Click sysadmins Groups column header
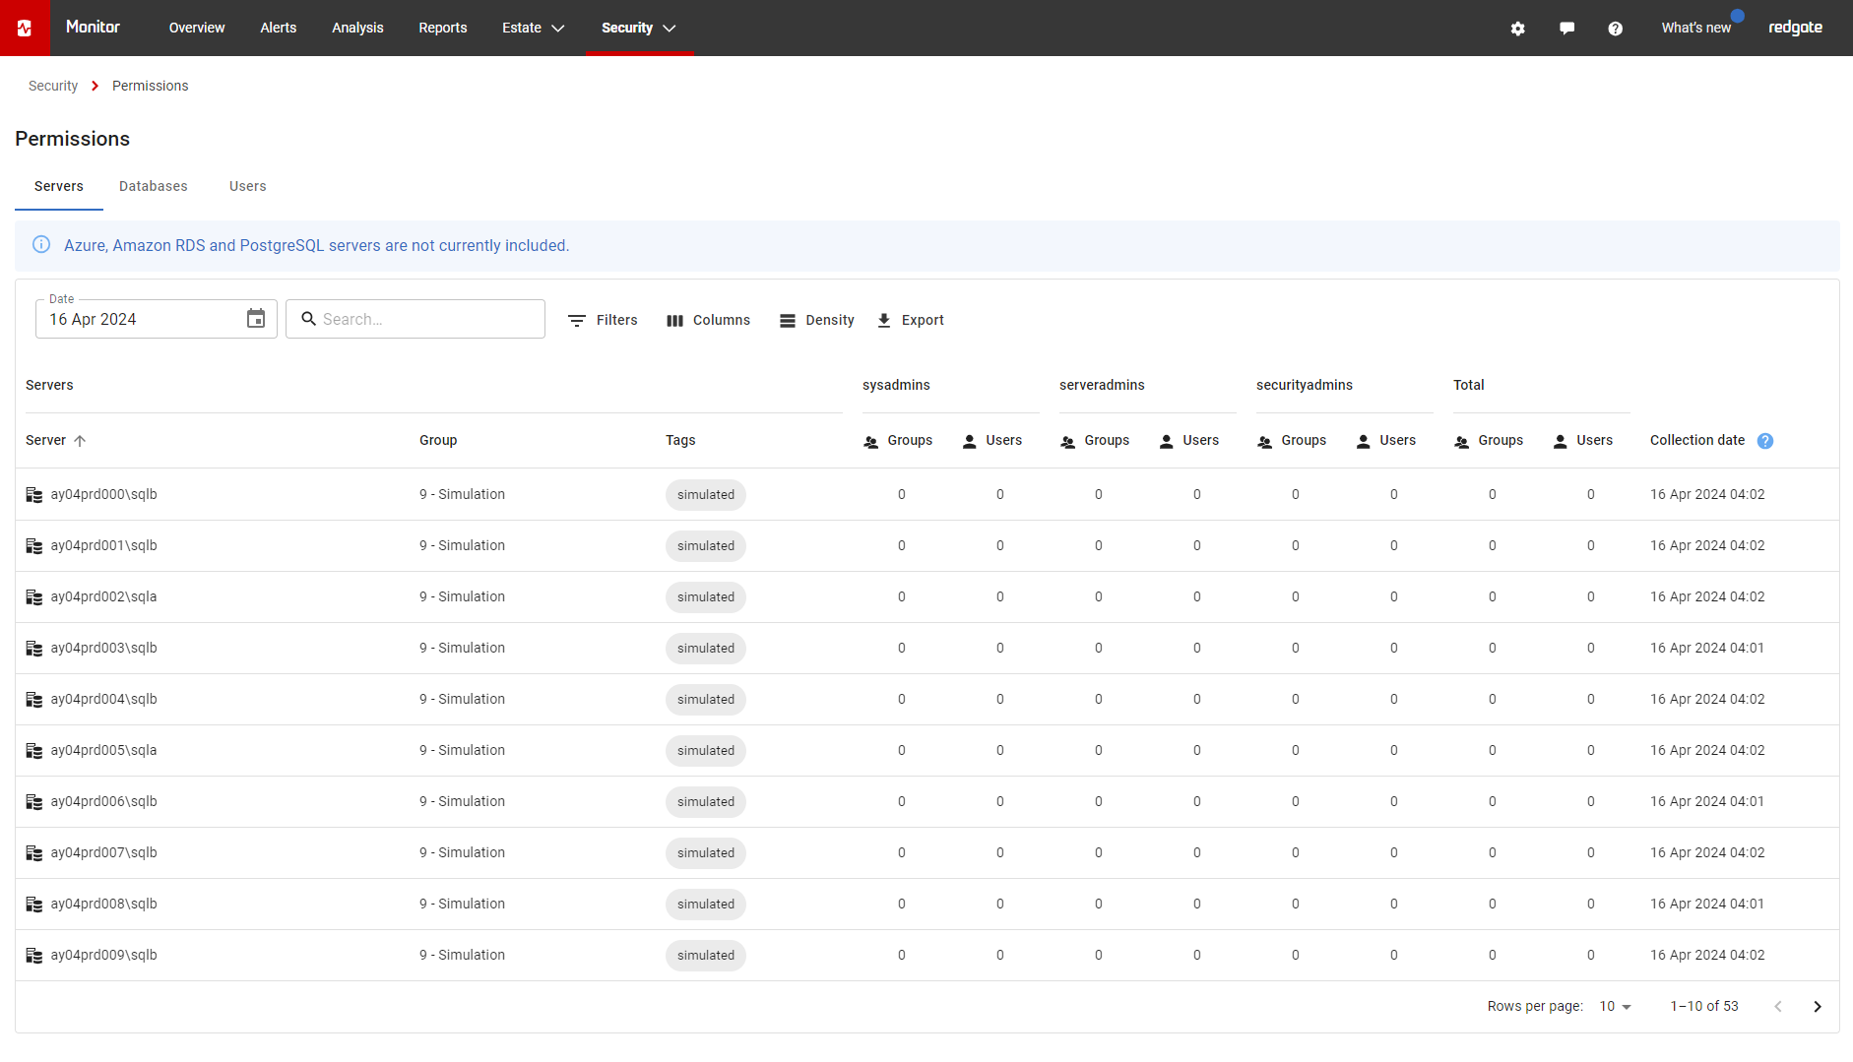 click(898, 441)
